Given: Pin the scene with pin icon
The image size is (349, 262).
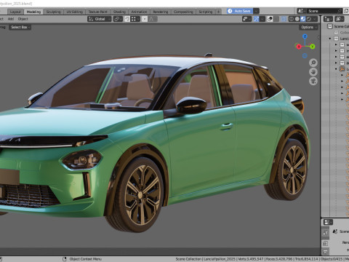Looking at the screenshot, I should click(340, 11).
